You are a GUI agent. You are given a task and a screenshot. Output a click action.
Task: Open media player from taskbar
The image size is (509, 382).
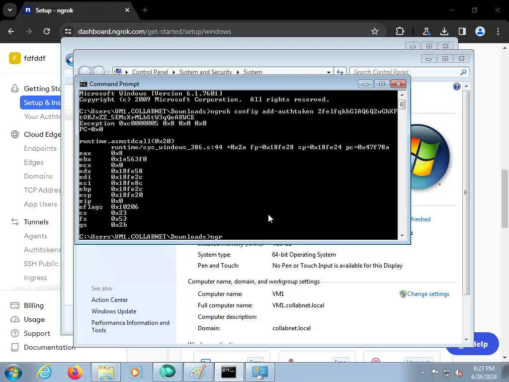(x=136, y=372)
